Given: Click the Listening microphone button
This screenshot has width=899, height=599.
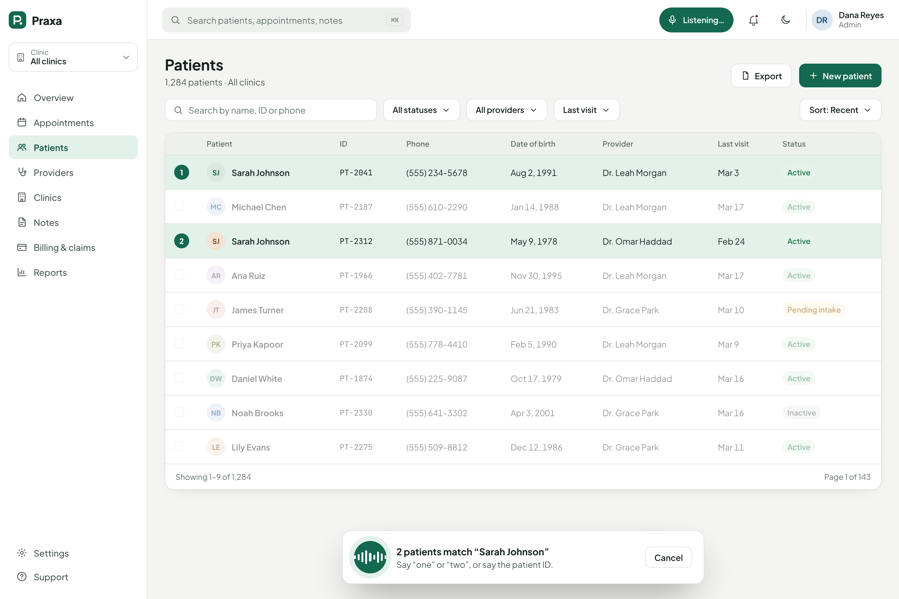Looking at the screenshot, I should 696,20.
